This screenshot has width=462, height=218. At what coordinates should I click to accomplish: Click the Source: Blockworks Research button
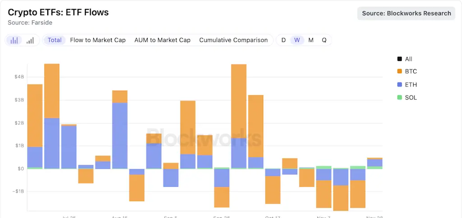pos(407,14)
